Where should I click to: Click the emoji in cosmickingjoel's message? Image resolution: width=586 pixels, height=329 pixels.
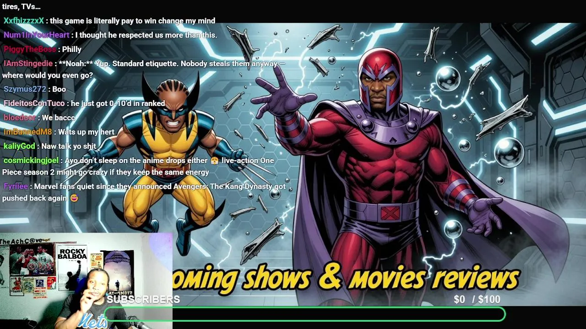click(215, 160)
